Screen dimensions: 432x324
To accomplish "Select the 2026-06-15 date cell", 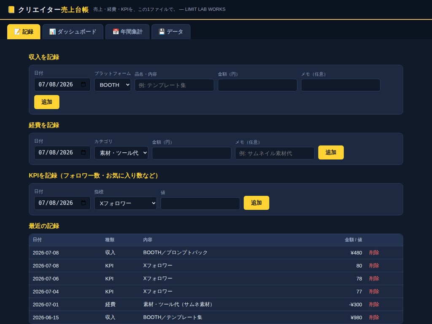I will coord(46,317).
